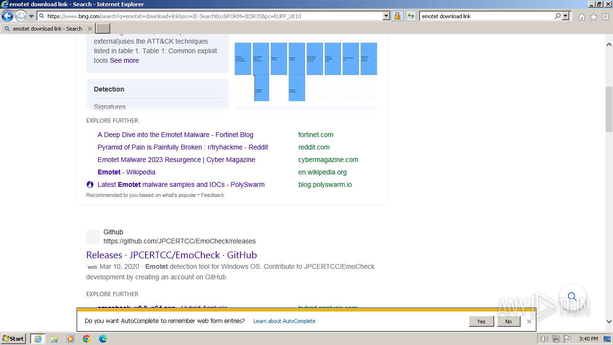Dismiss the AutoComplete notification bar

pyautogui.click(x=529, y=322)
